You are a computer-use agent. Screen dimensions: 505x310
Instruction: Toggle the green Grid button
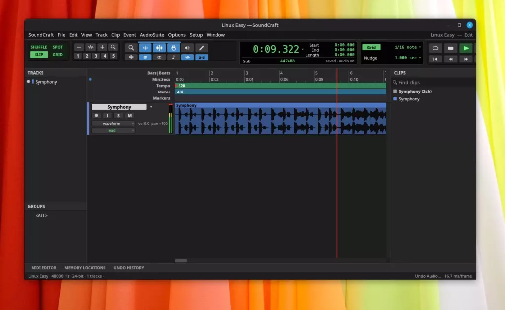pyautogui.click(x=371, y=47)
